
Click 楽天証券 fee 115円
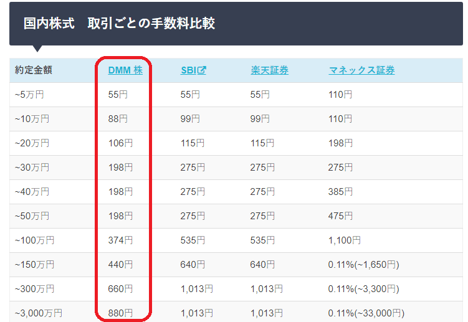click(x=262, y=143)
